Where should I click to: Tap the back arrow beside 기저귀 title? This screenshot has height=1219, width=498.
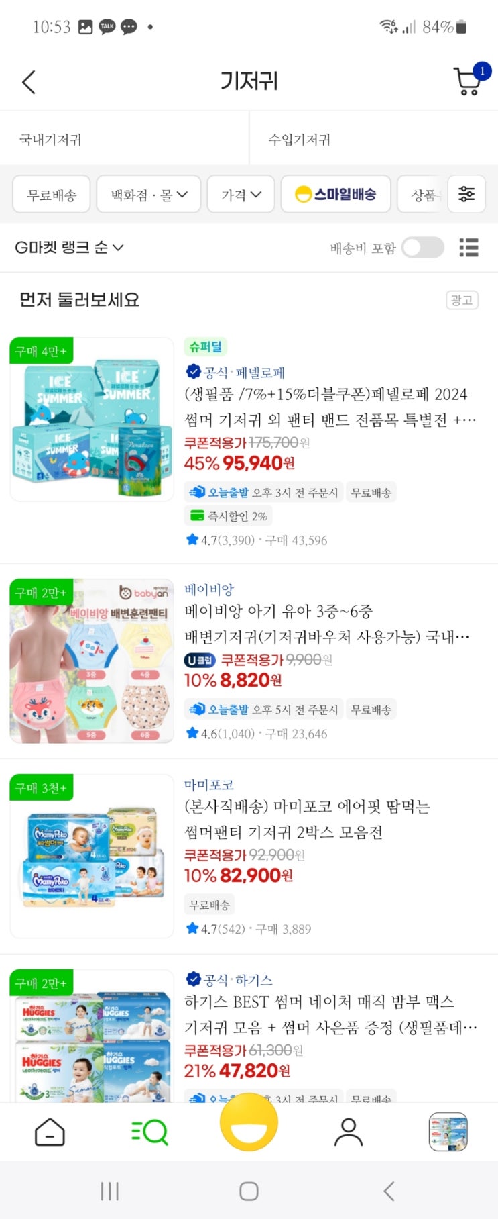pyautogui.click(x=29, y=82)
